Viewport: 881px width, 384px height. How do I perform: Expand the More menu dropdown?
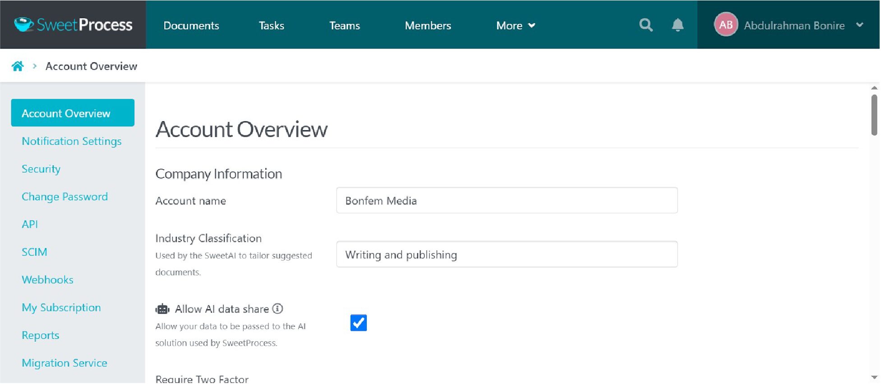click(516, 26)
